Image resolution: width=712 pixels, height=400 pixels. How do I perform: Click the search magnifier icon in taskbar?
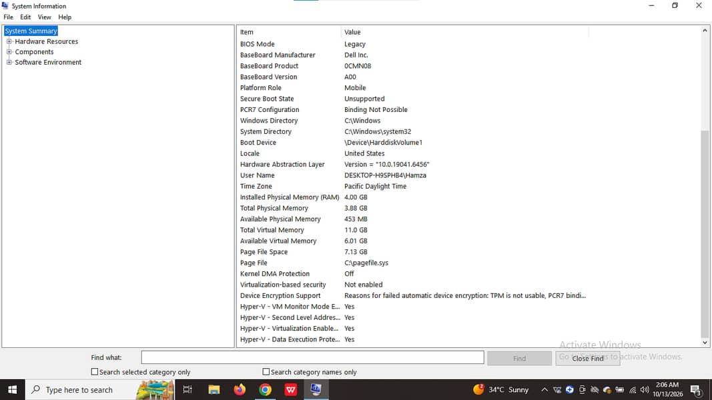click(x=36, y=389)
